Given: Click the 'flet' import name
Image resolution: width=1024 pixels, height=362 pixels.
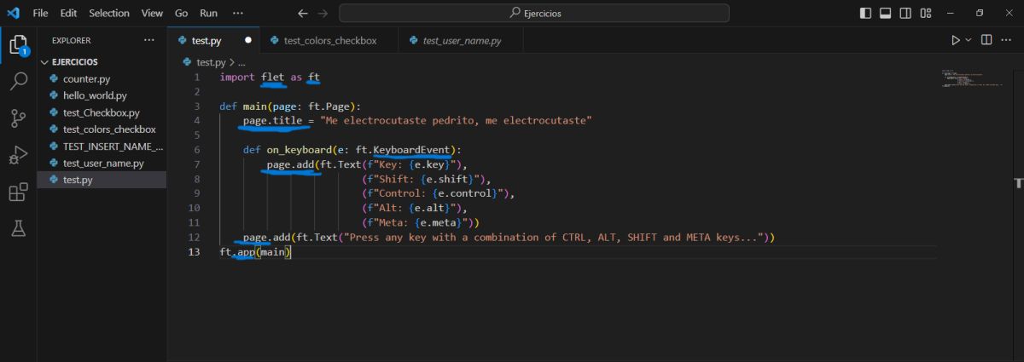Looking at the screenshot, I should tap(273, 78).
